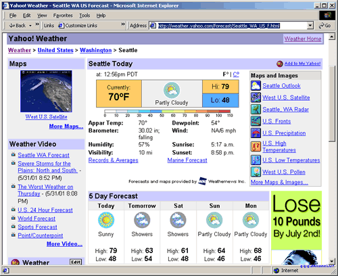The width and height of the screenshot is (338, 276).
Task: Click the Back arrow button
Action: tap(18, 26)
